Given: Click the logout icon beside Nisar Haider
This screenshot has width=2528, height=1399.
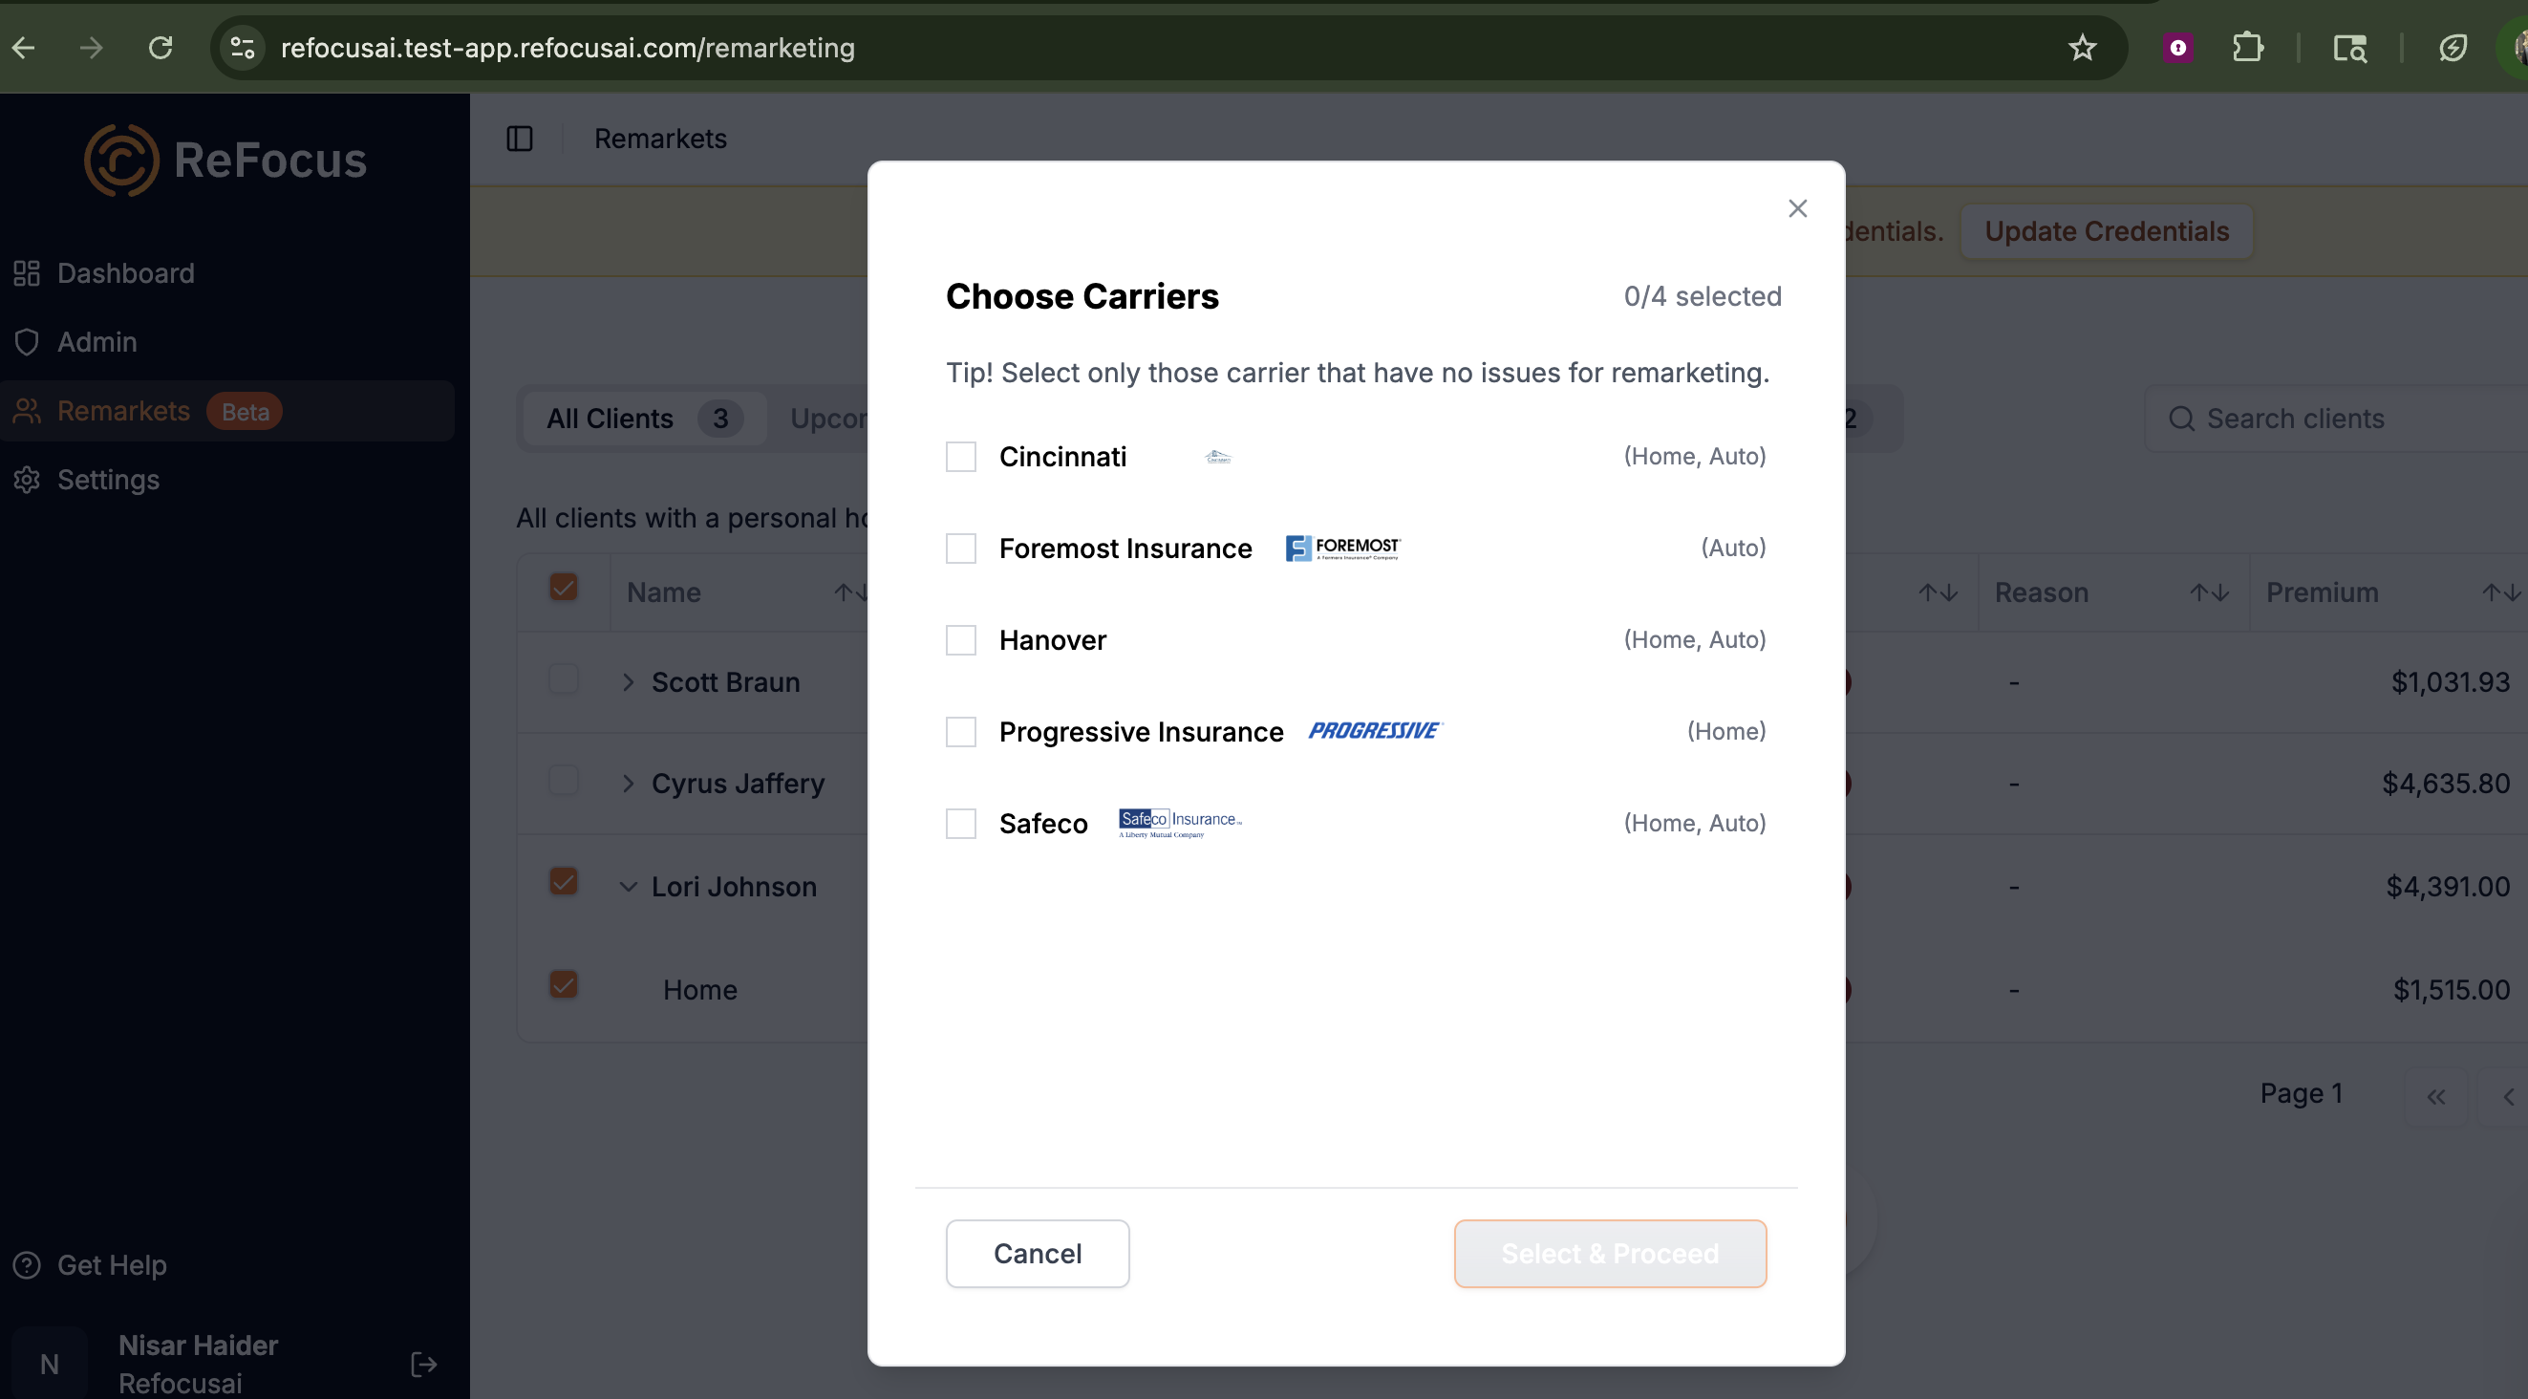Looking at the screenshot, I should coord(424,1364).
